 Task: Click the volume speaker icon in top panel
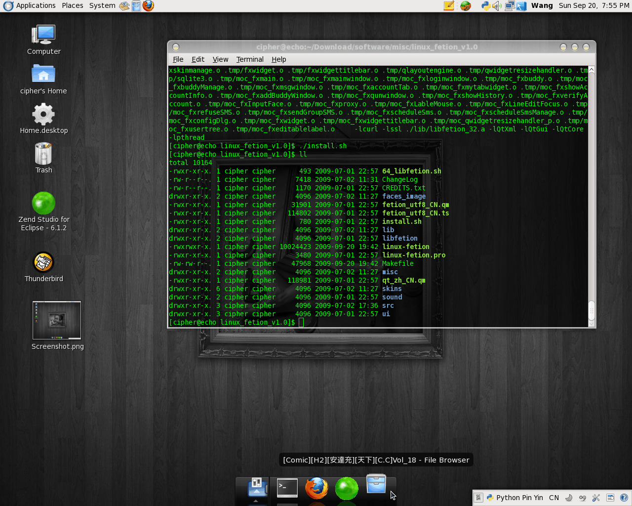pyautogui.click(x=497, y=6)
